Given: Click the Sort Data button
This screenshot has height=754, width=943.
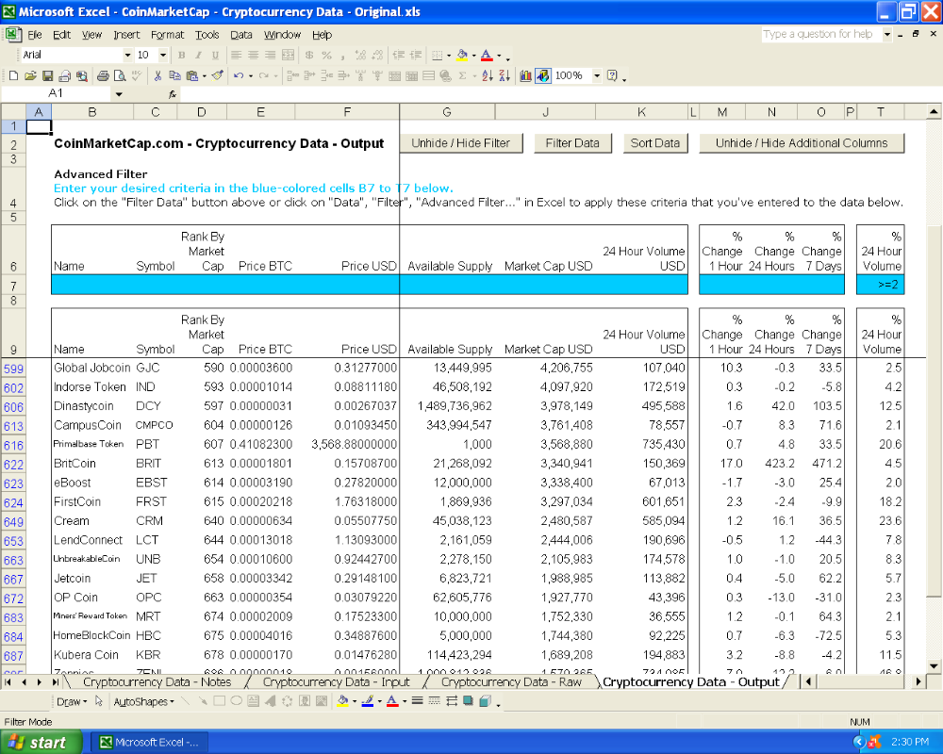Looking at the screenshot, I should [655, 143].
